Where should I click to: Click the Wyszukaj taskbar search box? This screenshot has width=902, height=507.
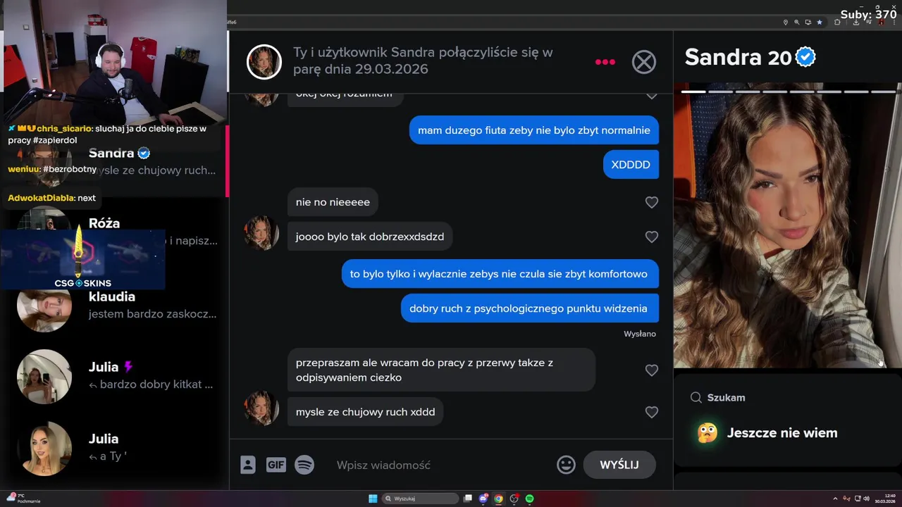420,499
